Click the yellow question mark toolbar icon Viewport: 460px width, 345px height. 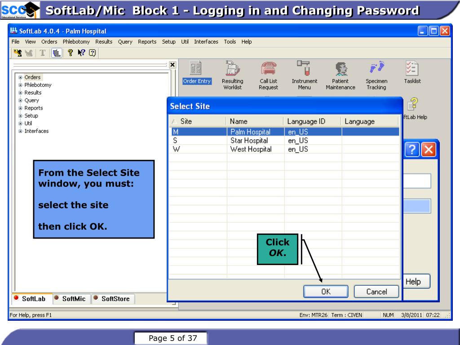(x=70, y=53)
